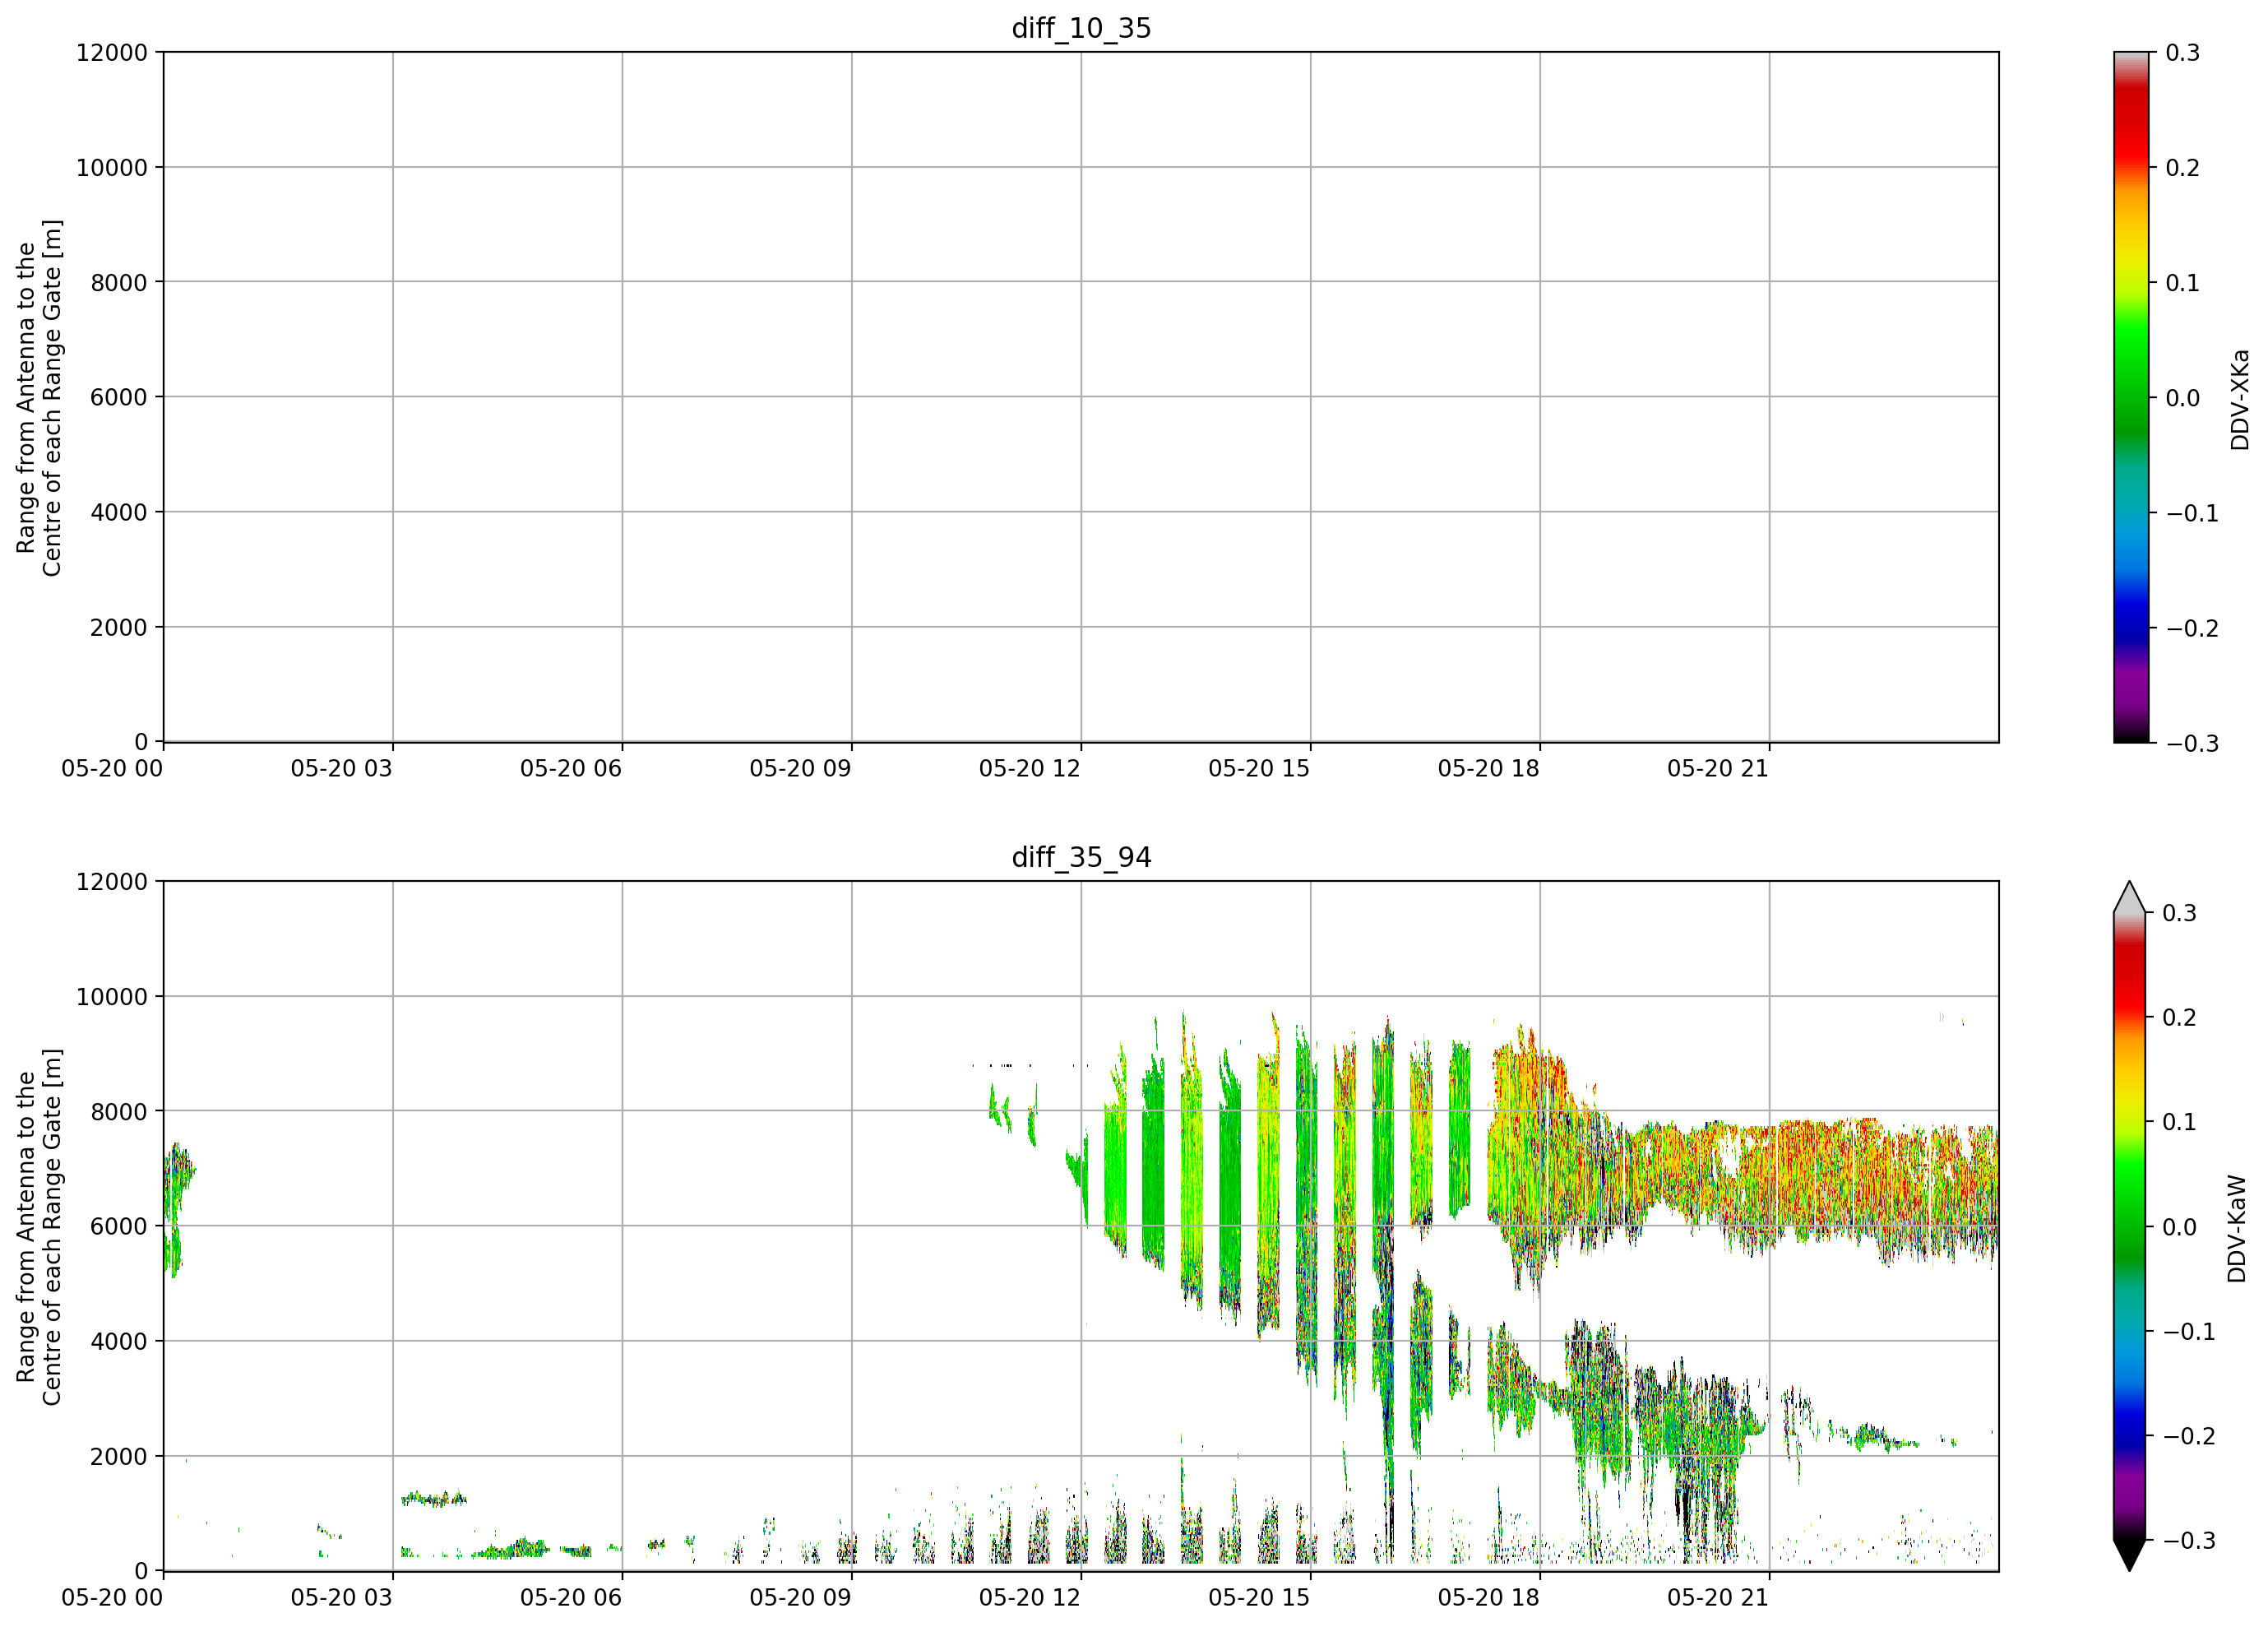The width and height of the screenshot is (2268, 1627).
Task: Click the −0.2 tick on DDV-KaW colorbar
Action: (2189, 1436)
